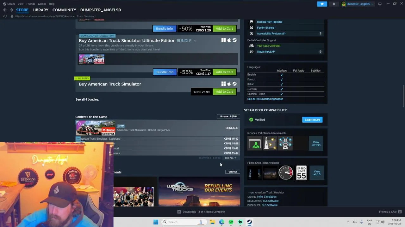Click the store page URL address bar
This screenshot has height=227, width=405.
coord(55,16)
